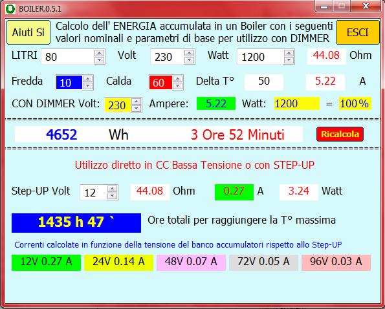Viewport: 385px width, 309px height.
Task: Click the blue Correnti calcolate note text
Action: click(x=178, y=245)
